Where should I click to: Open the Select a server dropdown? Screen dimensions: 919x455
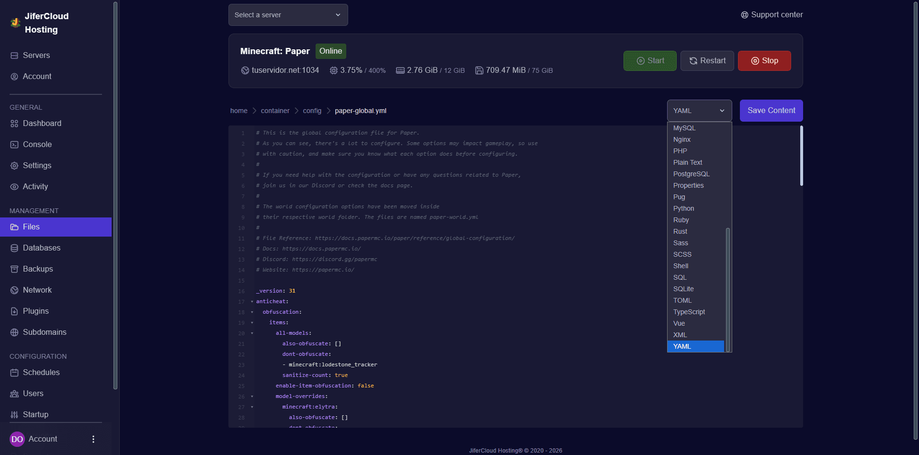point(288,15)
